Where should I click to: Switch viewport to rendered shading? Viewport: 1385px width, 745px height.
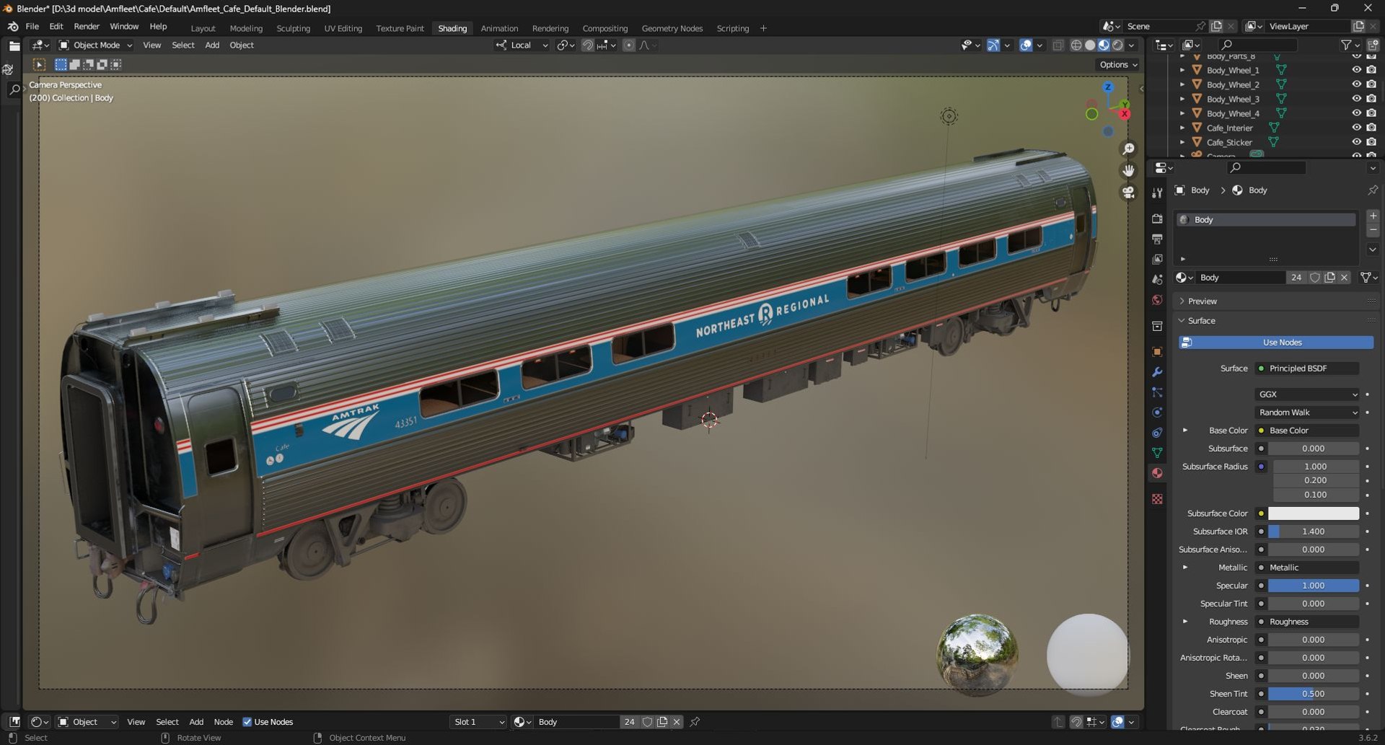click(x=1117, y=45)
